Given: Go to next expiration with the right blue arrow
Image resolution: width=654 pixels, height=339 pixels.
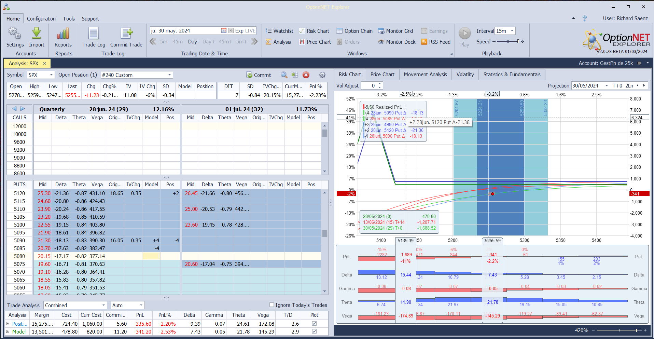Looking at the screenshot, I should pos(23,109).
